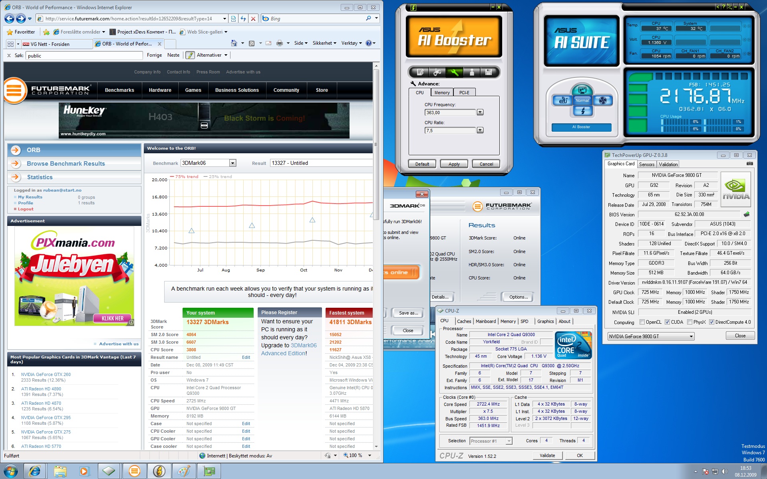Screen dimensions: 767x479
Task: Click the Neste find button
Action: coord(173,55)
